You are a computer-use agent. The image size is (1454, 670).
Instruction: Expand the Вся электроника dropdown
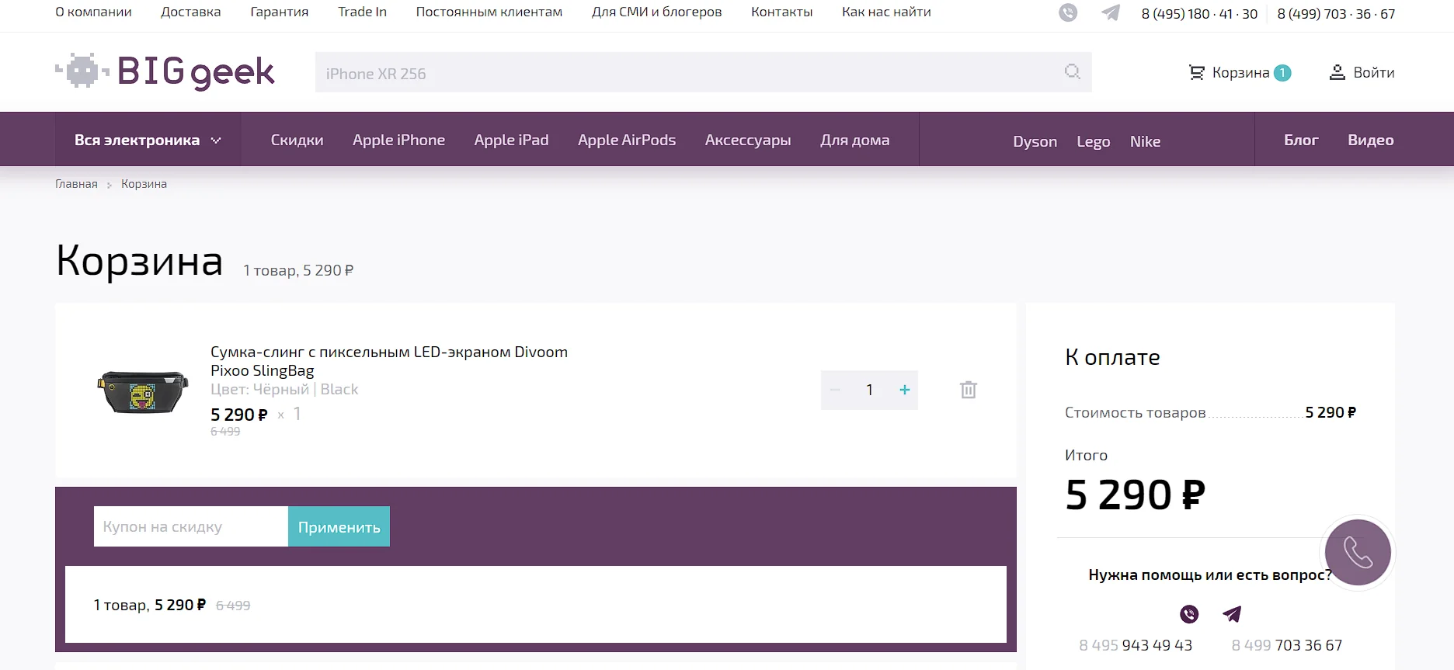tap(148, 140)
